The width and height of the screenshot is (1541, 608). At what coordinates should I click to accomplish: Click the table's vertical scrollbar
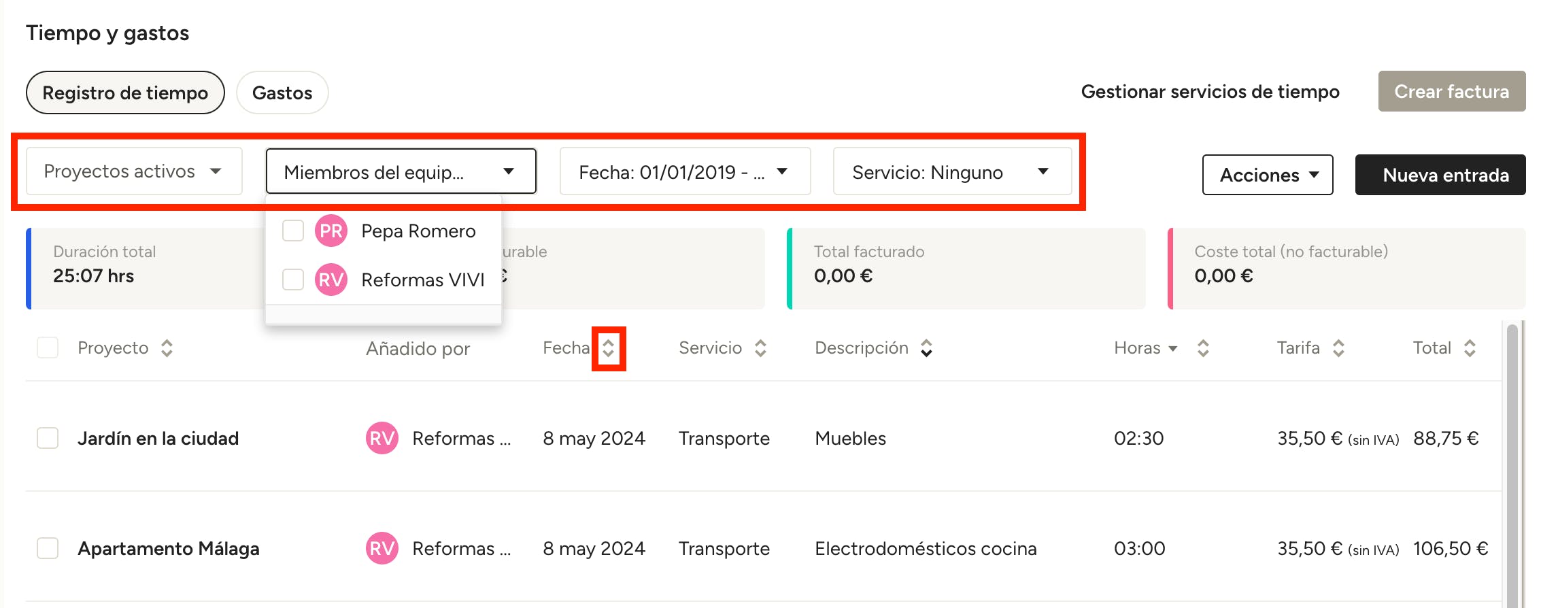coord(1512,462)
